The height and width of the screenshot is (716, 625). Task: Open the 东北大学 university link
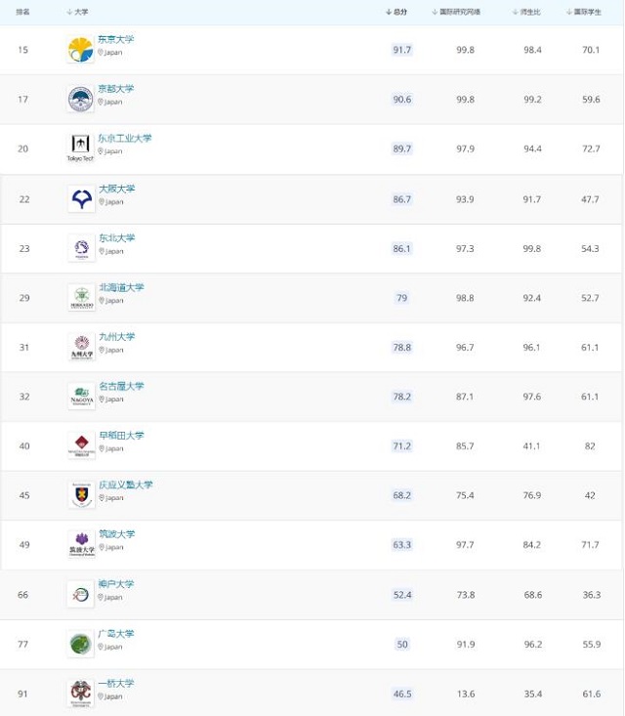coord(117,237)
